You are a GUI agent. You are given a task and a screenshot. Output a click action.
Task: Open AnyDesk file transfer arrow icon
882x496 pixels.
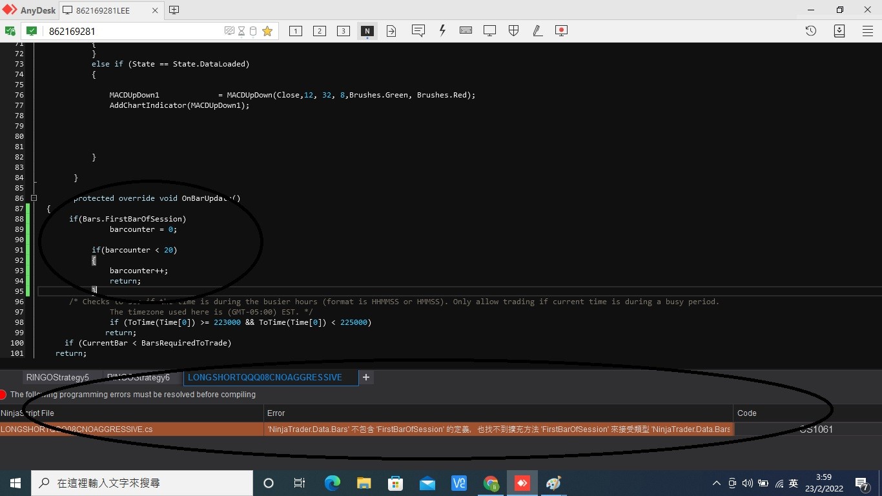391,31
